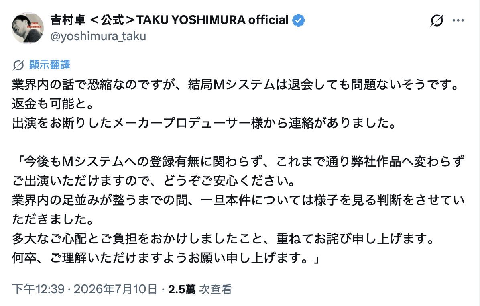Click the 次查看 views label
480x306 pixels.
click(x=216, y=289)
